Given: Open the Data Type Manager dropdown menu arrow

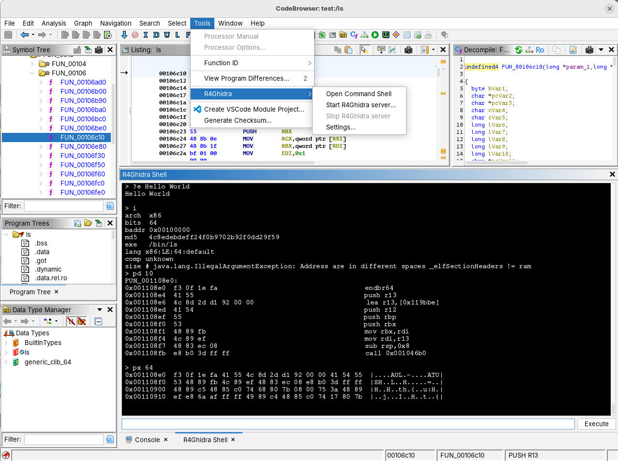Looking at the screenshot, I should coord(100,310).
